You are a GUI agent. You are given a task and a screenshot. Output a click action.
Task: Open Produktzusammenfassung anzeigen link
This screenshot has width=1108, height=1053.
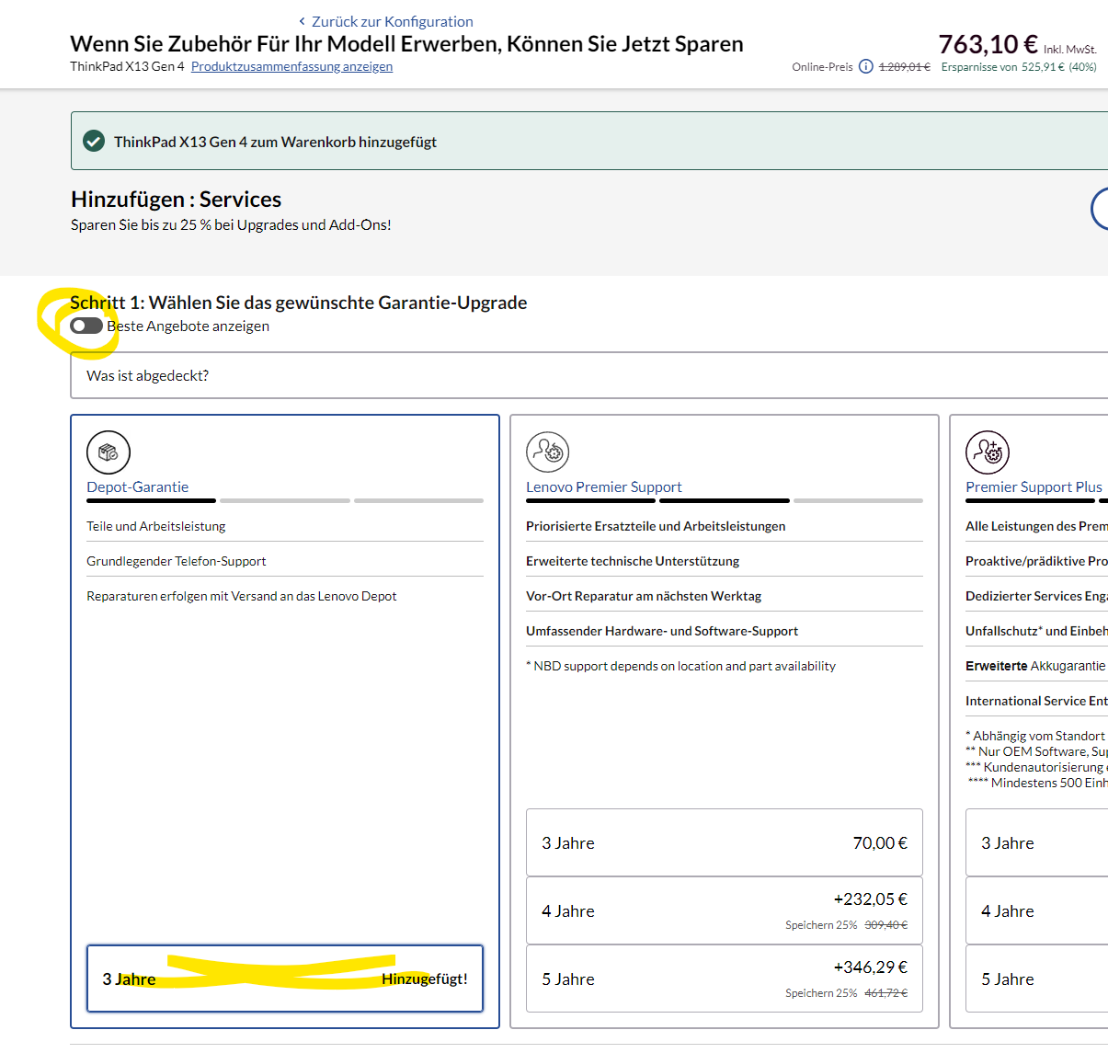click(x=291, y=66)
